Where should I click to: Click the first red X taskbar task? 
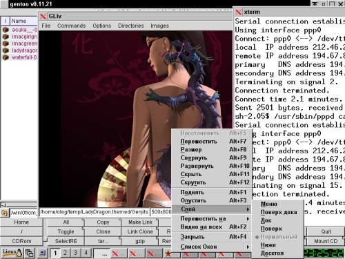[x=119, y=254]
